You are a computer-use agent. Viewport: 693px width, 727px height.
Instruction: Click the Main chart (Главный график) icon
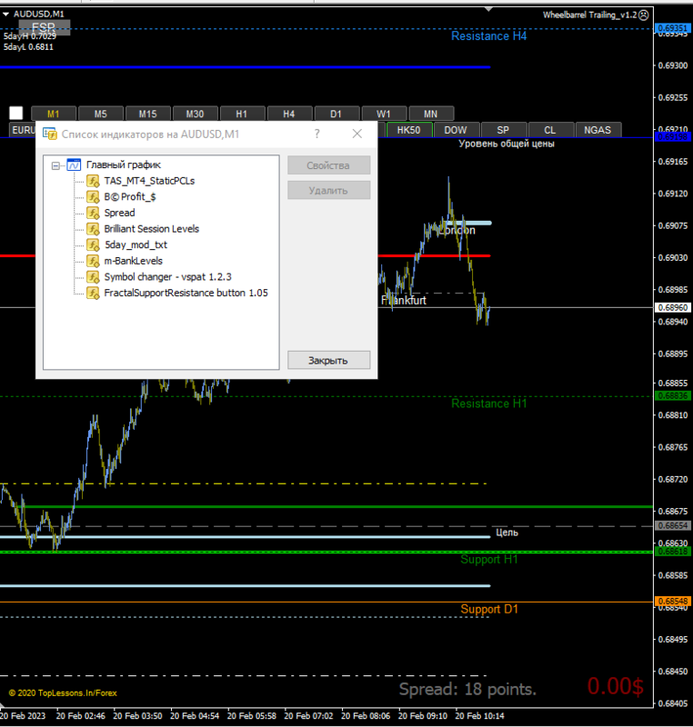click(74, 164)
